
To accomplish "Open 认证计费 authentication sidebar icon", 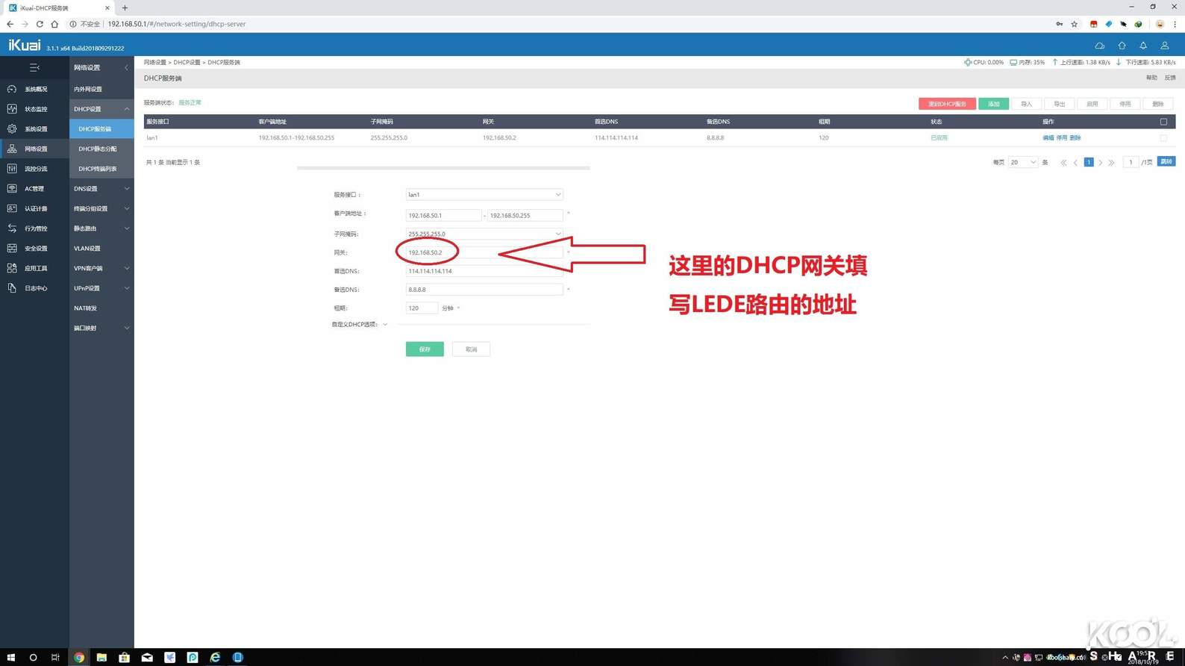I will pyautogui.click(x=12, y=208).
